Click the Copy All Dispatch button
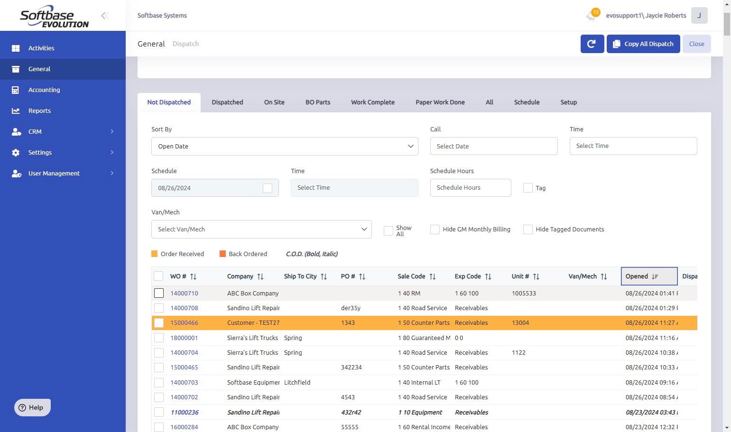Screen dimensions: 731x432 click(643, 44)
